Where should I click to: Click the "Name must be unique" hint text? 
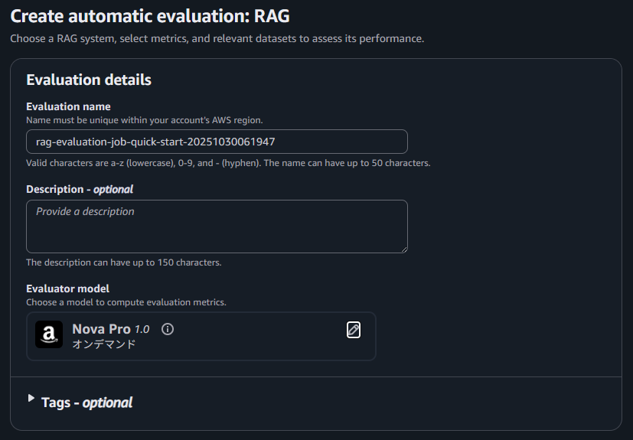tap(145, 120)
